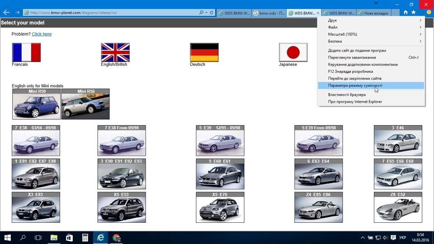Open 7 E38 03/94 - 09/98 model
This screenshot has width=434, height=244.
point(36,141)
